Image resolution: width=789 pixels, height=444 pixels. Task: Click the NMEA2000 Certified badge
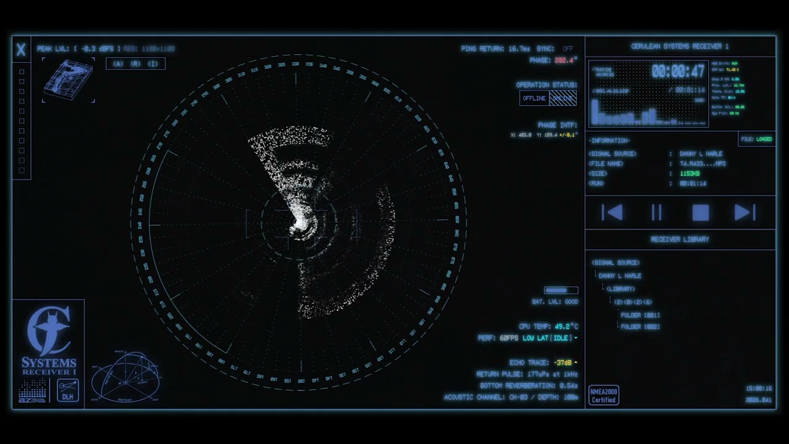tap(603, 395)
